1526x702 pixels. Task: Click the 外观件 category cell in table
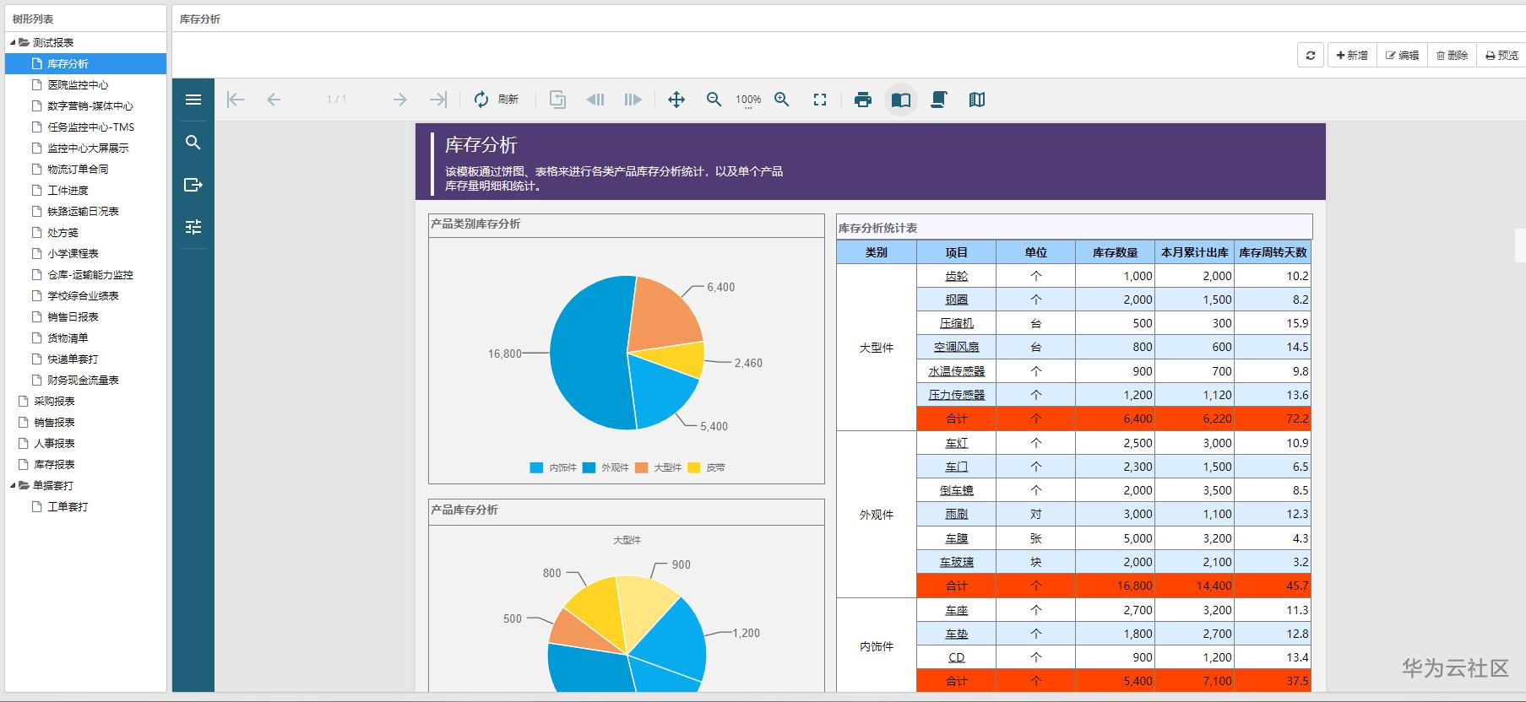pyautogui.click(x=877, y=515)
